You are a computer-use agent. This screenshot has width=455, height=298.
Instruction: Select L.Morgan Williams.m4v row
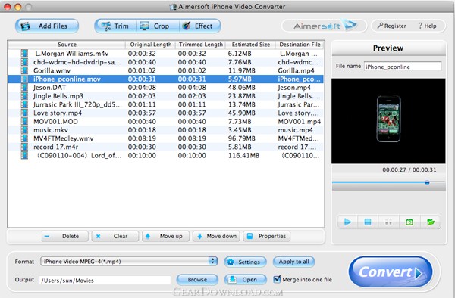[x=165, y=54]
